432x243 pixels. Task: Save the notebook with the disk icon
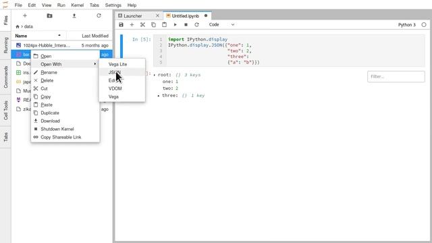point(121,24)
